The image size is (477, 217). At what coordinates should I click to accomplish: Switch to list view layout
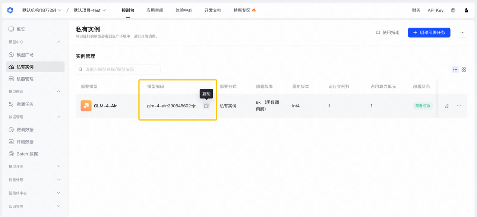tap(455, 69)
